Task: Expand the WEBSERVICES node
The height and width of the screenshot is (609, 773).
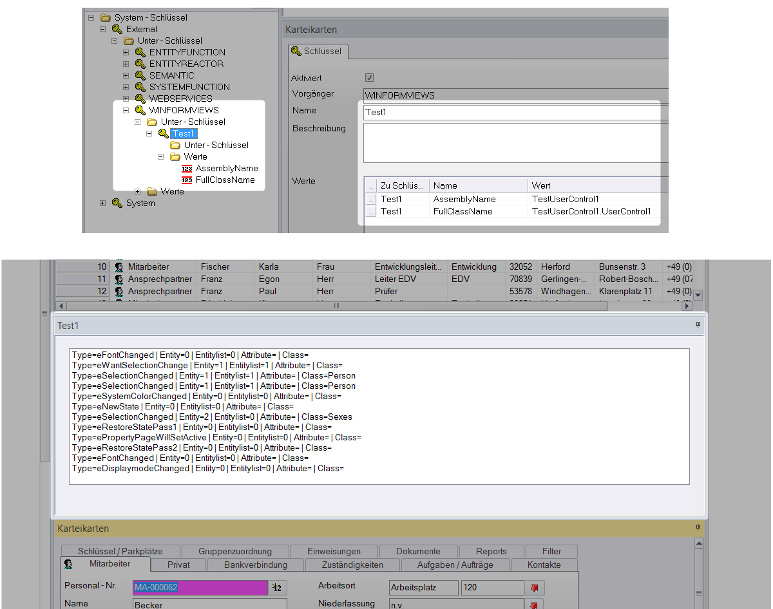Action: coord(126,98)
